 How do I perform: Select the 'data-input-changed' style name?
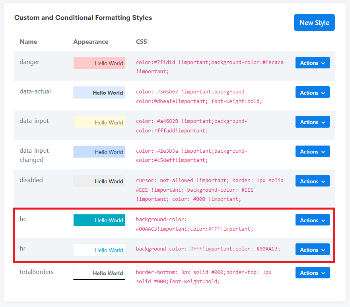pos(35,155)
